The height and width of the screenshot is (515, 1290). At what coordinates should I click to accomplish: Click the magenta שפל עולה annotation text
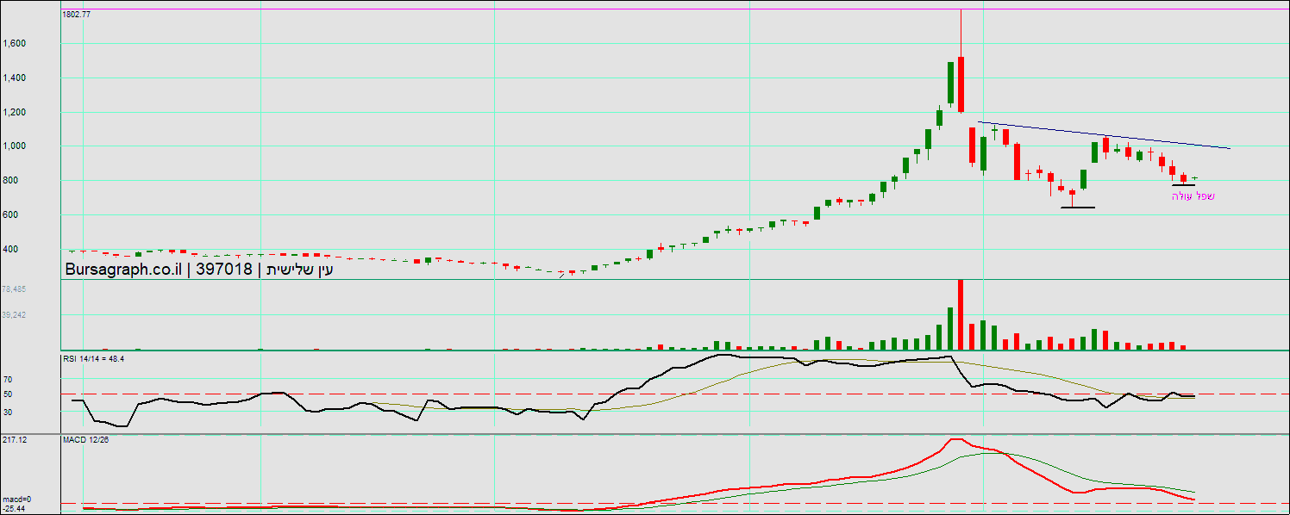(1193, 196)
